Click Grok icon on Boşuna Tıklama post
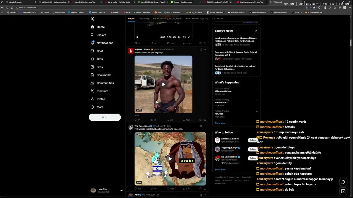 [x=201, y=50]
